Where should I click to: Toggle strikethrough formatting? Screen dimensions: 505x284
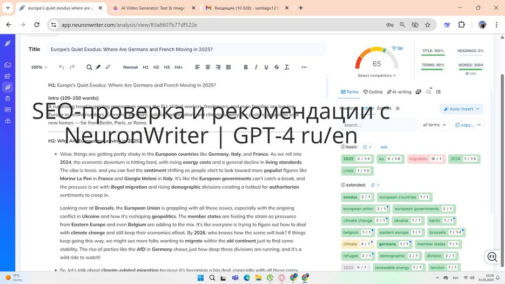pyautogui.click(x=277, y=67)
